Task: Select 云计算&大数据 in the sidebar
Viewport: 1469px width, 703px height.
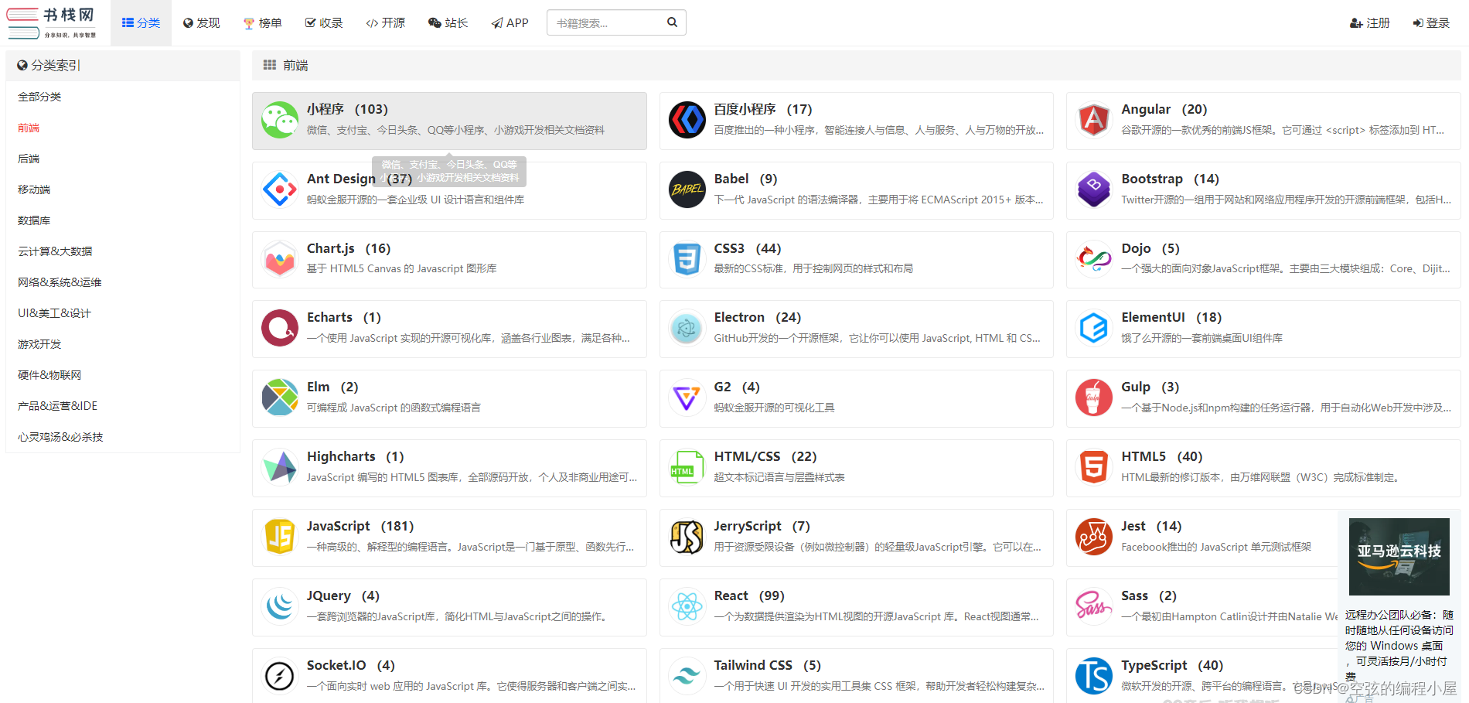Action: [55, 251]
